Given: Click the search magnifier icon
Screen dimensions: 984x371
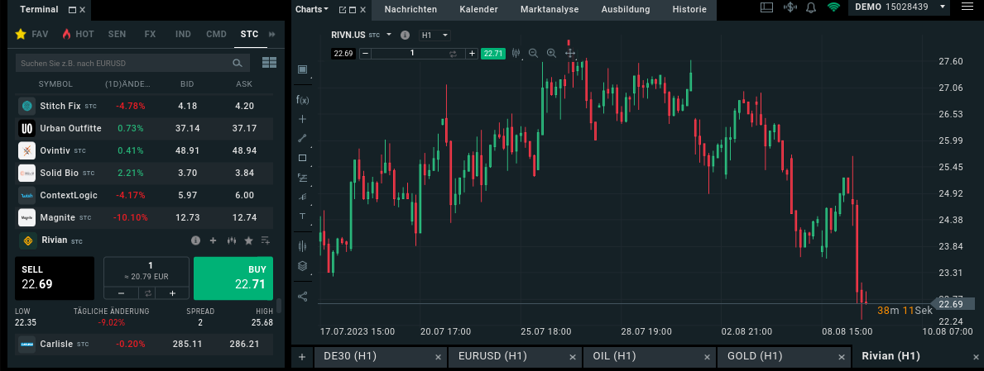Looking at the screenshot, I should tap(238, 63).
